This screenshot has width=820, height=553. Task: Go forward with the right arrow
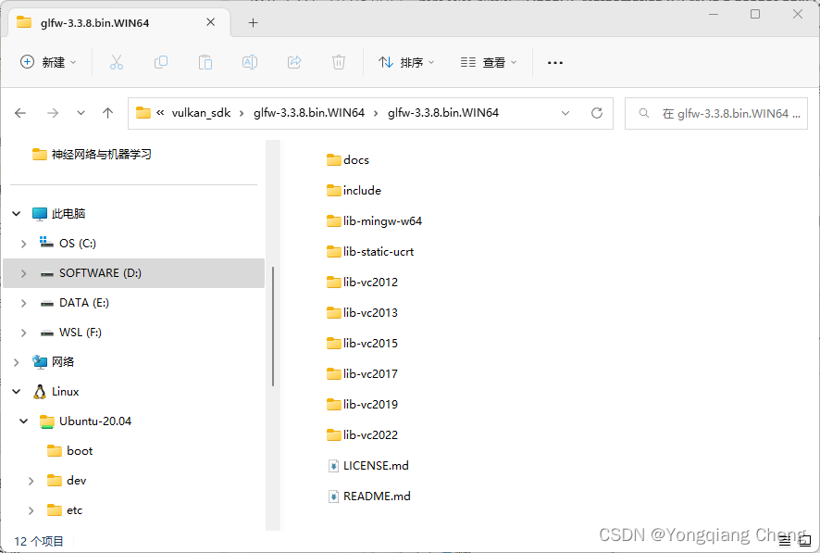pyautogui.click(x=53, y=113)
